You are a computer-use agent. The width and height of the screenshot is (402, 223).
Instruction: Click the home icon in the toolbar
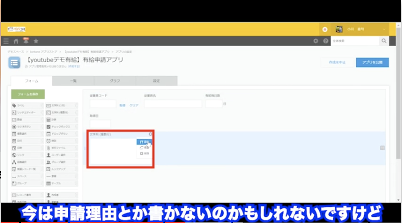(x=16, y=41)
